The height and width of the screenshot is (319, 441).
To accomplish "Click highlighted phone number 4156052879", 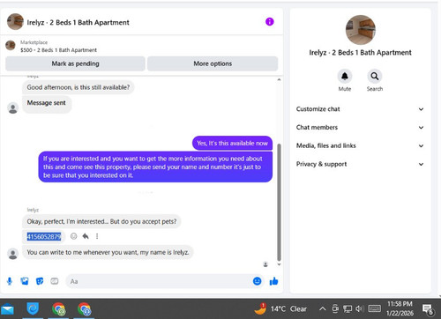I will tap(44, 236).
